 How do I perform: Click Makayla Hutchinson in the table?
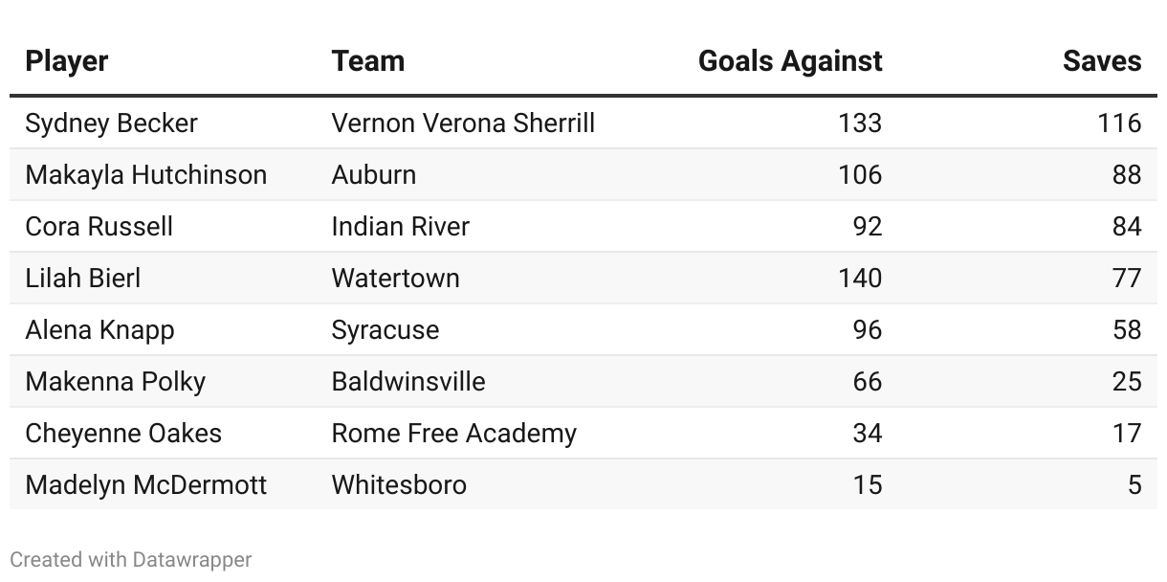click(x=146, y=175)
